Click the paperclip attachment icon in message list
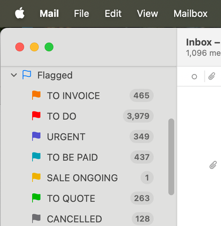Image resolution: width=221 pixels, height=226 pixels. click(213, 165)
